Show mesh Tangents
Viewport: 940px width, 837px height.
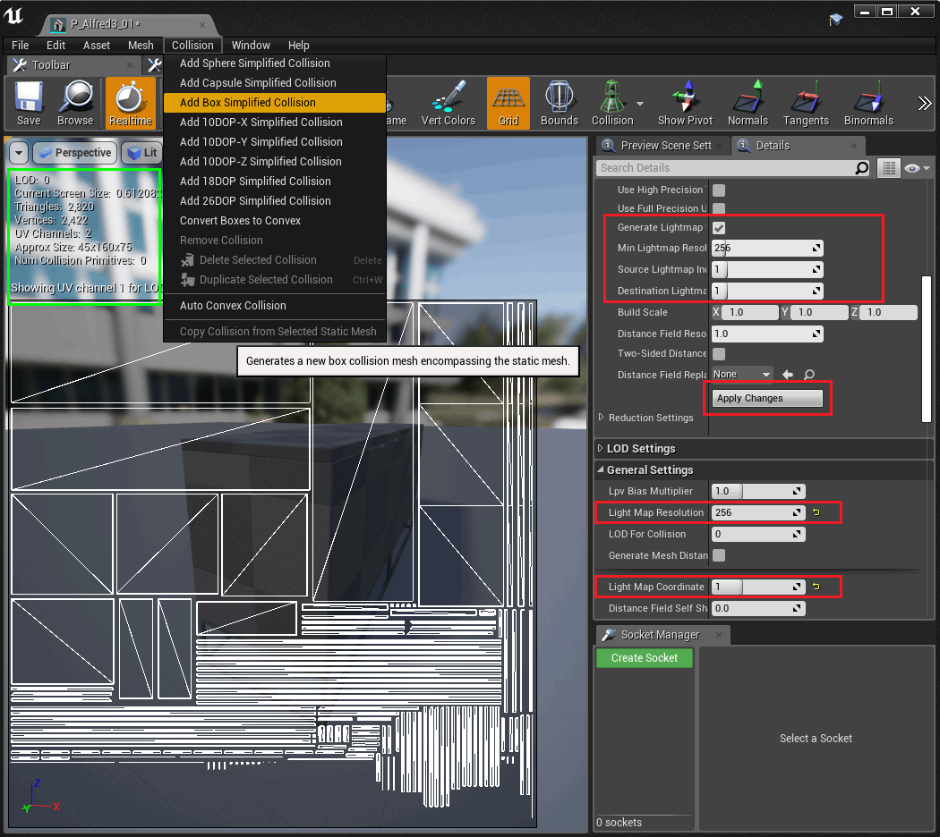tap(806, 103)
